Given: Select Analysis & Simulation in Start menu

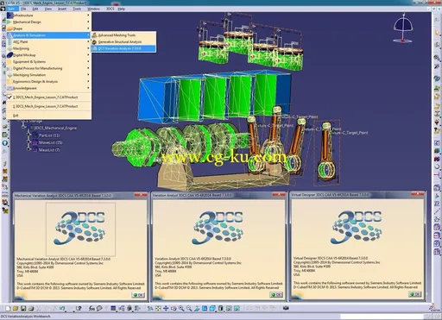Looking at the screenshot, I should [48, 35].
